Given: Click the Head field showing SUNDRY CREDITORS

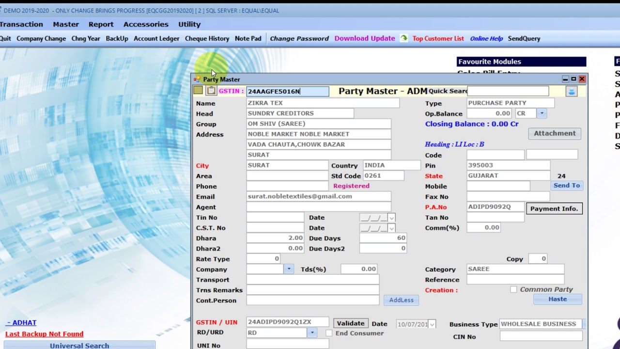Looking at the screenshot, I should pyautogui.click(x=300, y=113).
